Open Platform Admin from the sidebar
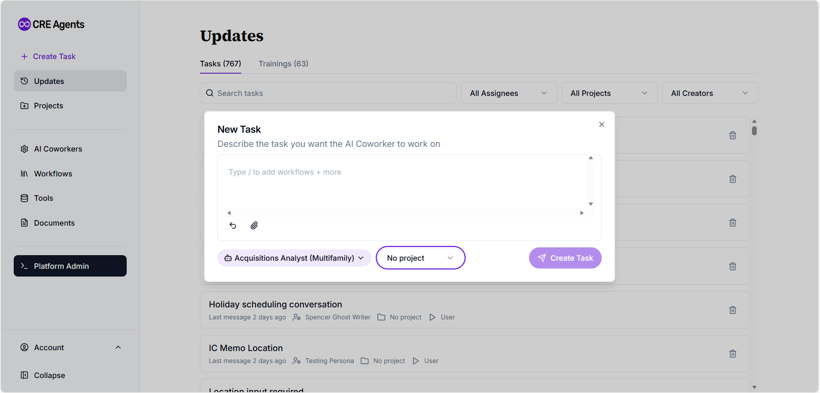The height and width of the screenshot is (393, 820). (x=70, y=266)
